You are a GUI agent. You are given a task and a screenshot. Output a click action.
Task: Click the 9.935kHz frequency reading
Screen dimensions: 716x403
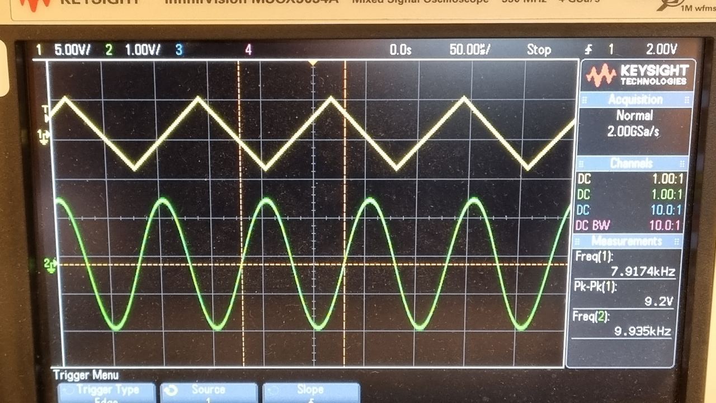pyautogui.click(x=642, y=331)
